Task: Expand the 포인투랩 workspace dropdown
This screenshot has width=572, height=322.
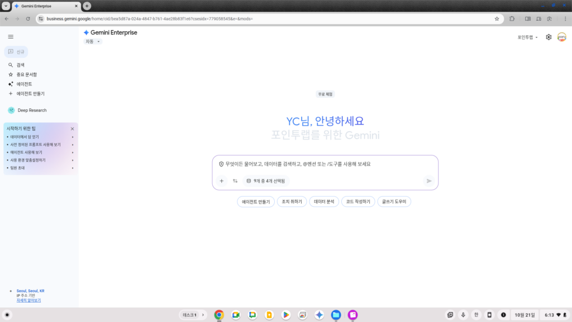Action: point(528,37)
